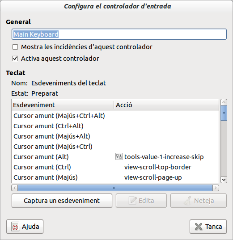Uncheck Activa aquest controlador
This screenshot has width=233, height=240.
tap(15, 59)
